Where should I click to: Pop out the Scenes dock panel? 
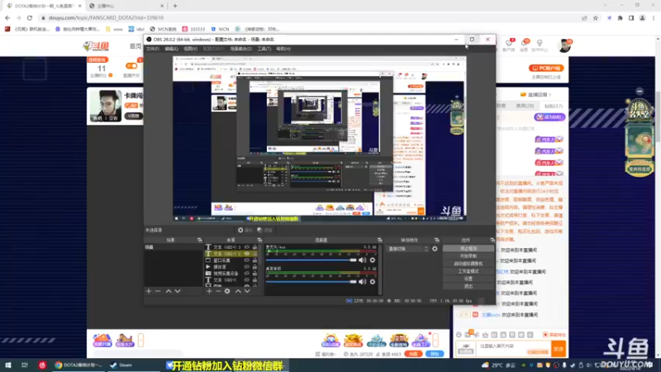click(199, 240)
